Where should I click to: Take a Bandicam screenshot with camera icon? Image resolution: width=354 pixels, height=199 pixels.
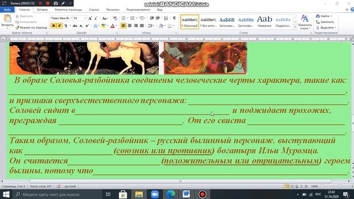[56, 3]
